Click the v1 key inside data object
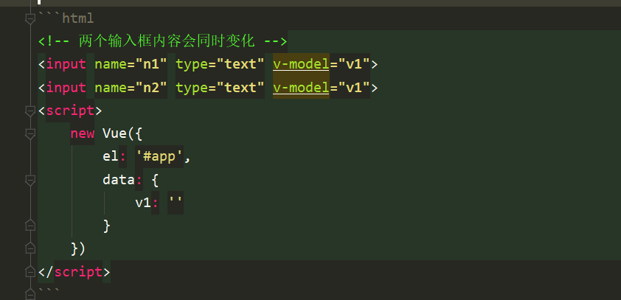Image resolution: width=621 pixels, height=300 pixels. (143, 203)
